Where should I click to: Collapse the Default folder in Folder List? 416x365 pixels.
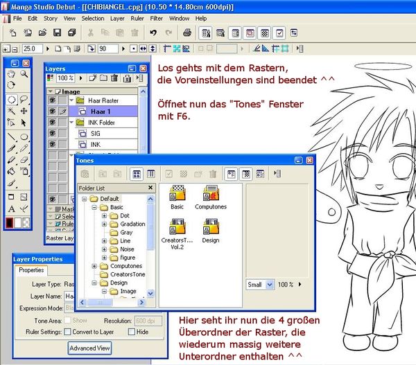click(x=84, y=199)
